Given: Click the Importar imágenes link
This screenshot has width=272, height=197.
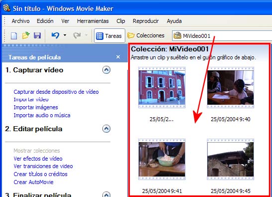Looking at the screenshot, I should point(36,107).
